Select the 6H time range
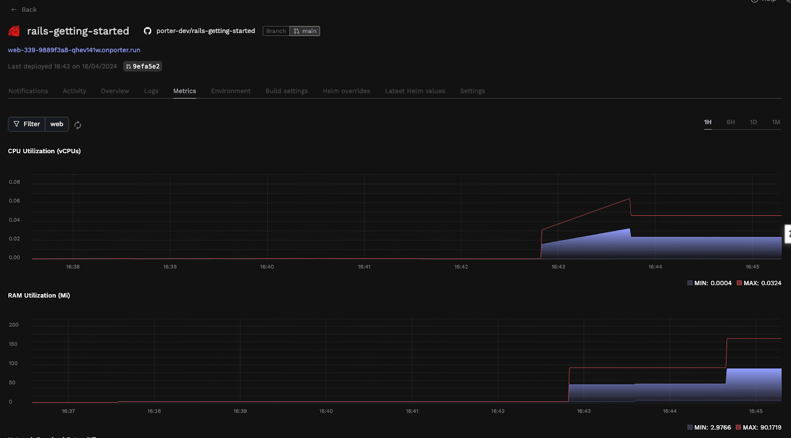This screenshot has width=791, height=438. (731, 122)
